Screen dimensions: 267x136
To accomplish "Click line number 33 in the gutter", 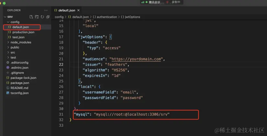I will [x=61, y=125].
